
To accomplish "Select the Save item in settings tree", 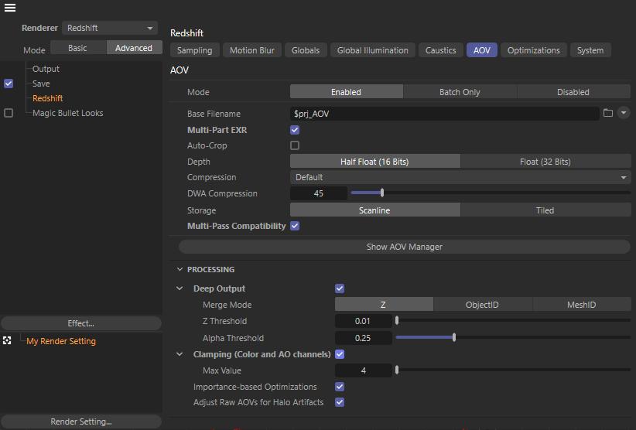I will tap(41, 84).
